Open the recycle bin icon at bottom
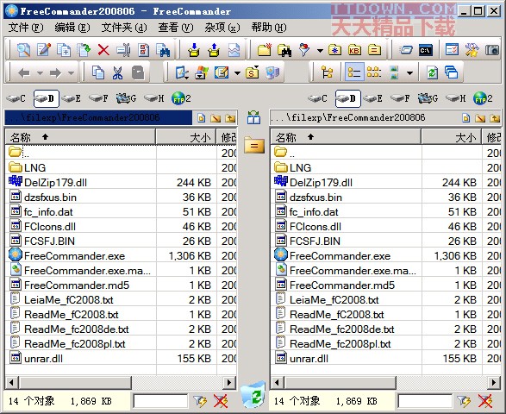 coord(254,395)
